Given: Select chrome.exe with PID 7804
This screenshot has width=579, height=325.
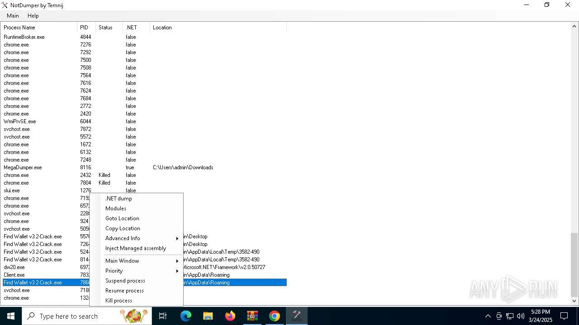Looking at the screenshot, I should 144,183.
